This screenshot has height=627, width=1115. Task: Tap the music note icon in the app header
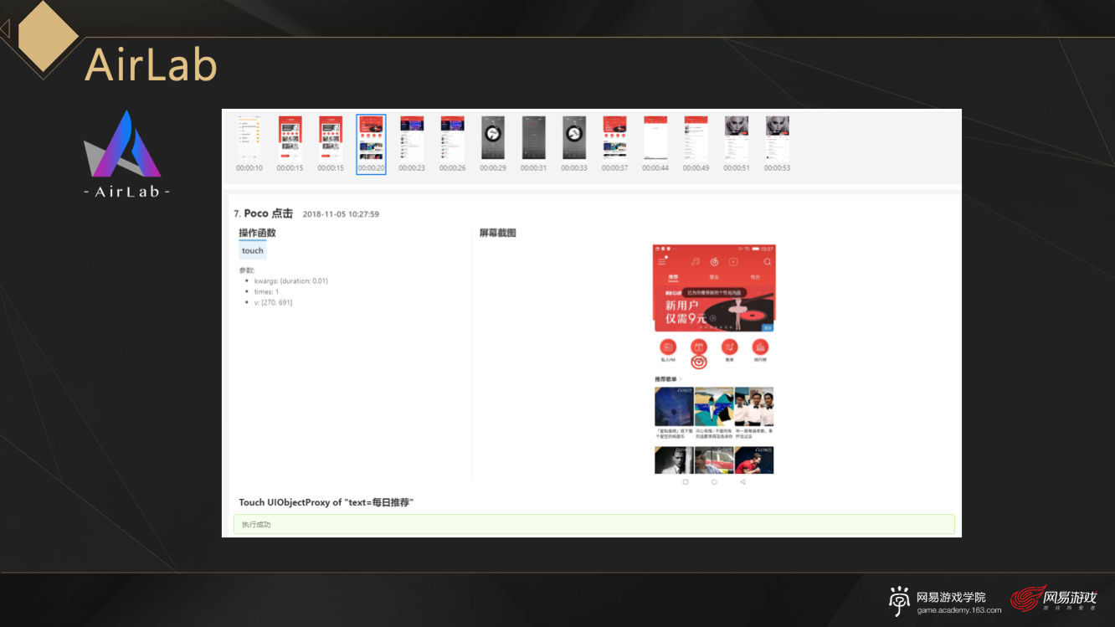(695, 262)
